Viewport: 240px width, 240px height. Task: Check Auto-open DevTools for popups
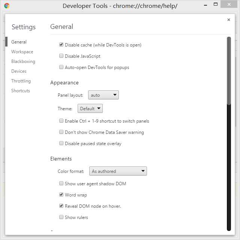[x=61, y=67]
